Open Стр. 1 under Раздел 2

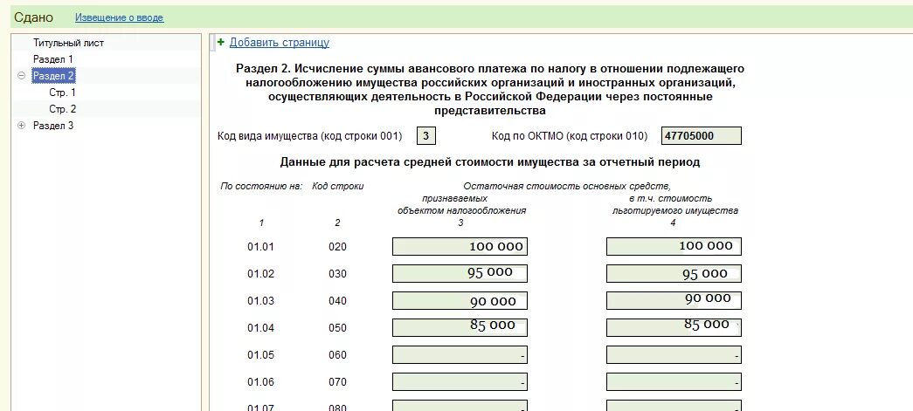62,92
